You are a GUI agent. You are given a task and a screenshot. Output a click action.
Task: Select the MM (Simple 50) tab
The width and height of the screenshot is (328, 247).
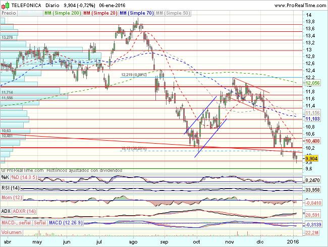173,13
